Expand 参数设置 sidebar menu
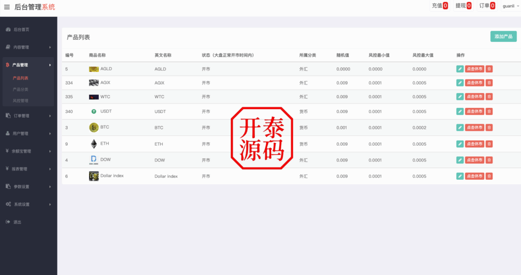This screenshot has height=275, width=521. [x=28, y=186]
